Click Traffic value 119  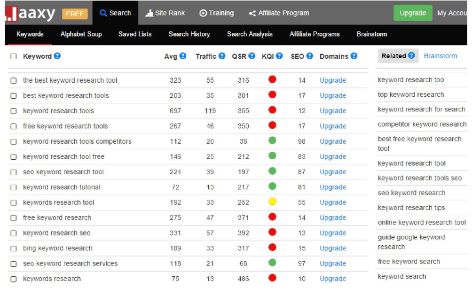210,111
